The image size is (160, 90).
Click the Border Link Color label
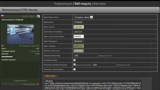(x=52, y=51)
